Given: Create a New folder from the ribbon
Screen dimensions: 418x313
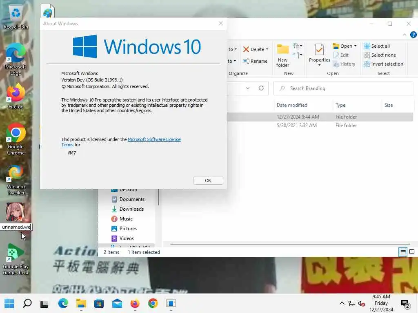Looking at the screenshot, I should click(x=282, y=55).
